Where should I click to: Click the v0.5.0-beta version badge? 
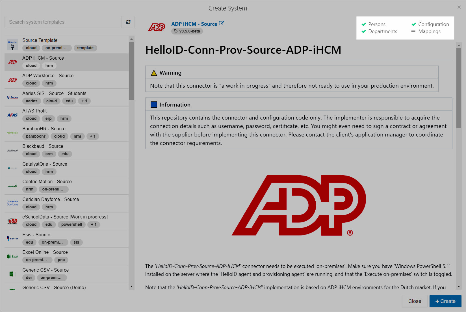[x=187, y=31]
